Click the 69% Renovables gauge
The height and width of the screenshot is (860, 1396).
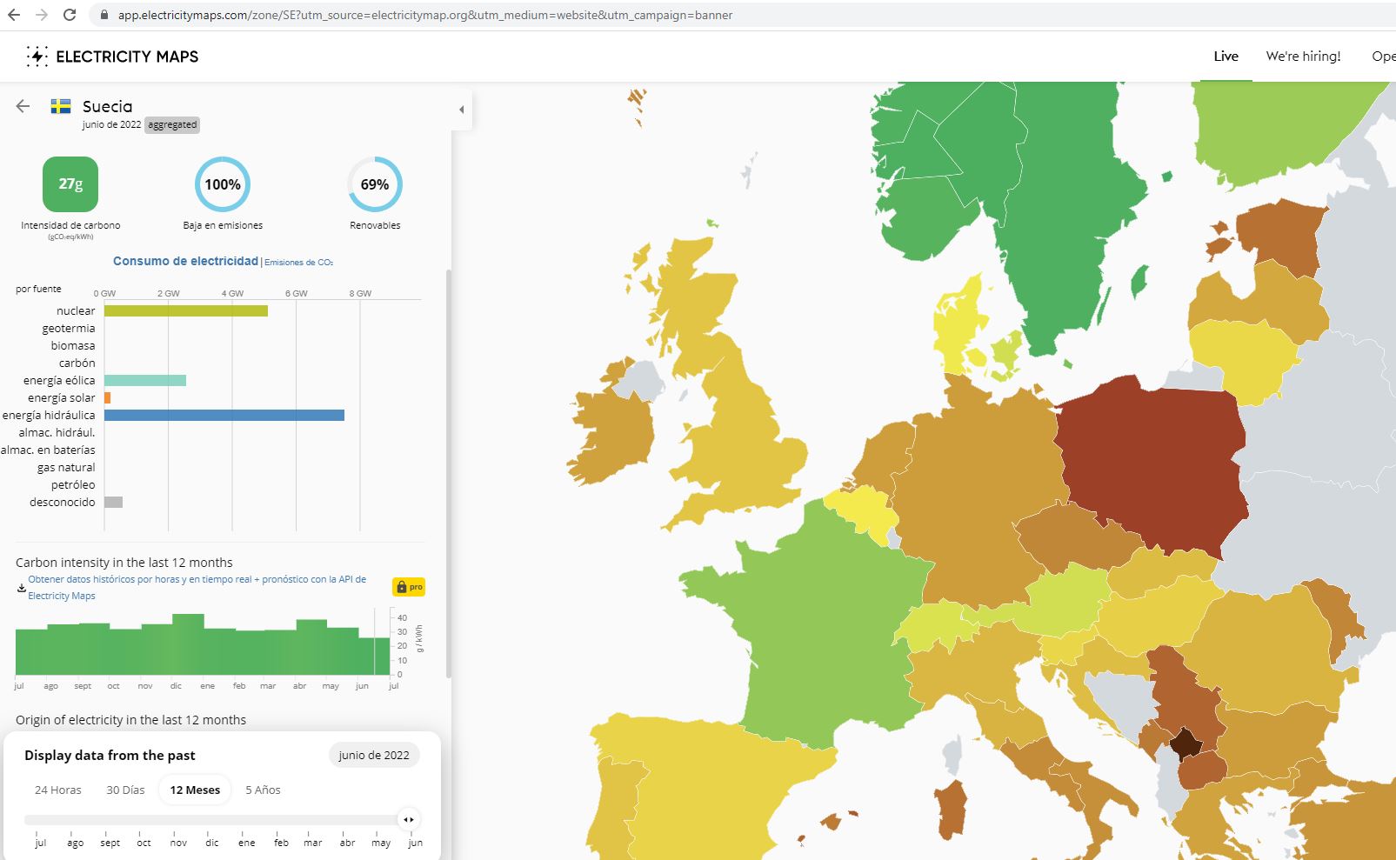coord(375,184)
